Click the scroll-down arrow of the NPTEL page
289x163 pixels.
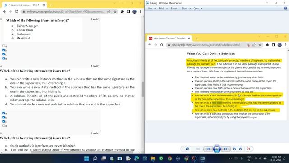point(143,149)
